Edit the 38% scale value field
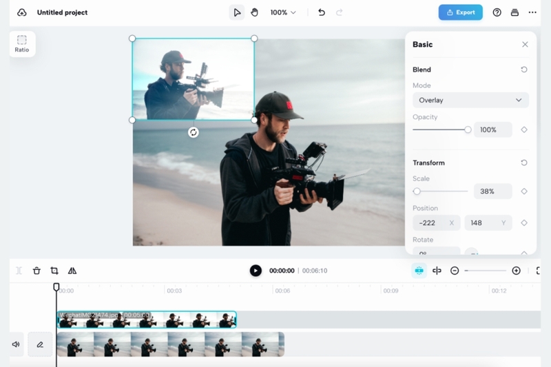Image resolution: width=551 pixels, height=367 pixels. click(492, 191)
